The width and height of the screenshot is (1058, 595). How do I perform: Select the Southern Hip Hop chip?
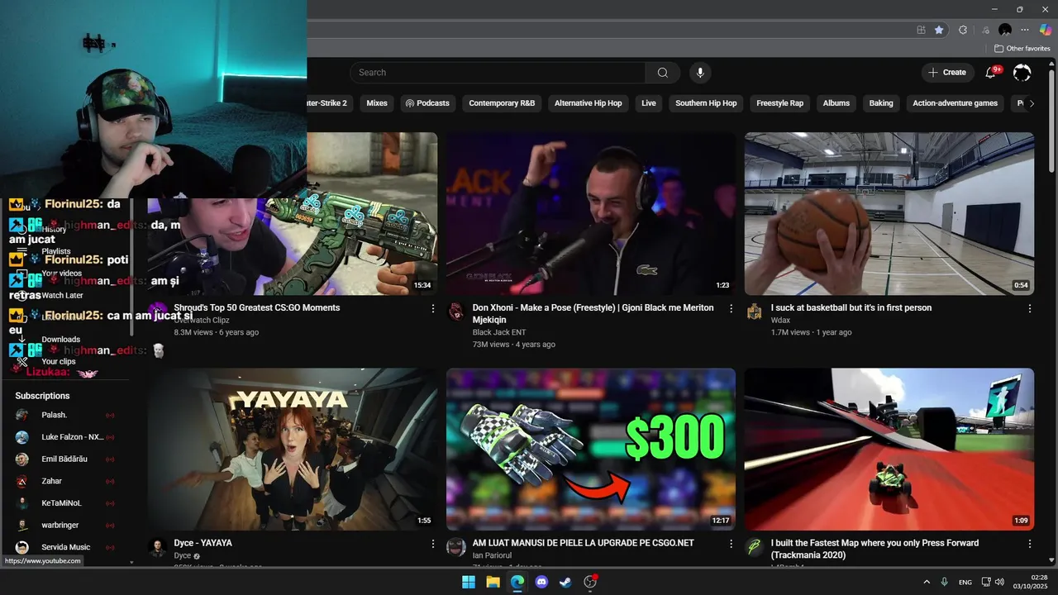(706, 103)
